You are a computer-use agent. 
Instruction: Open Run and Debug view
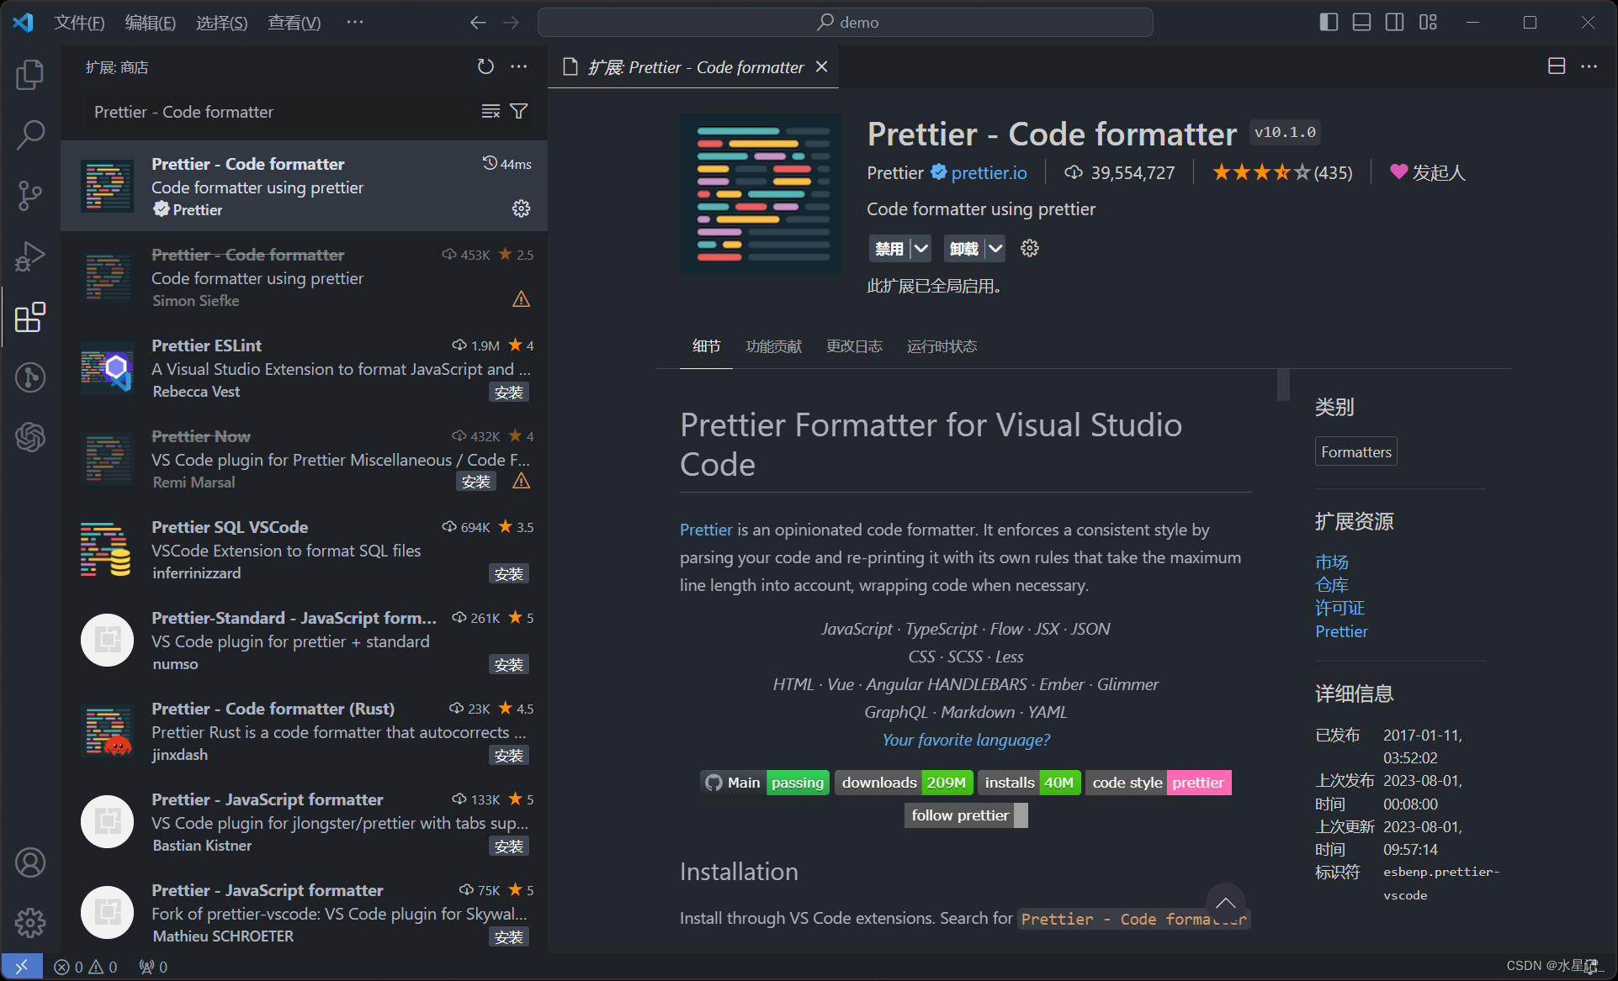[30, 256]
